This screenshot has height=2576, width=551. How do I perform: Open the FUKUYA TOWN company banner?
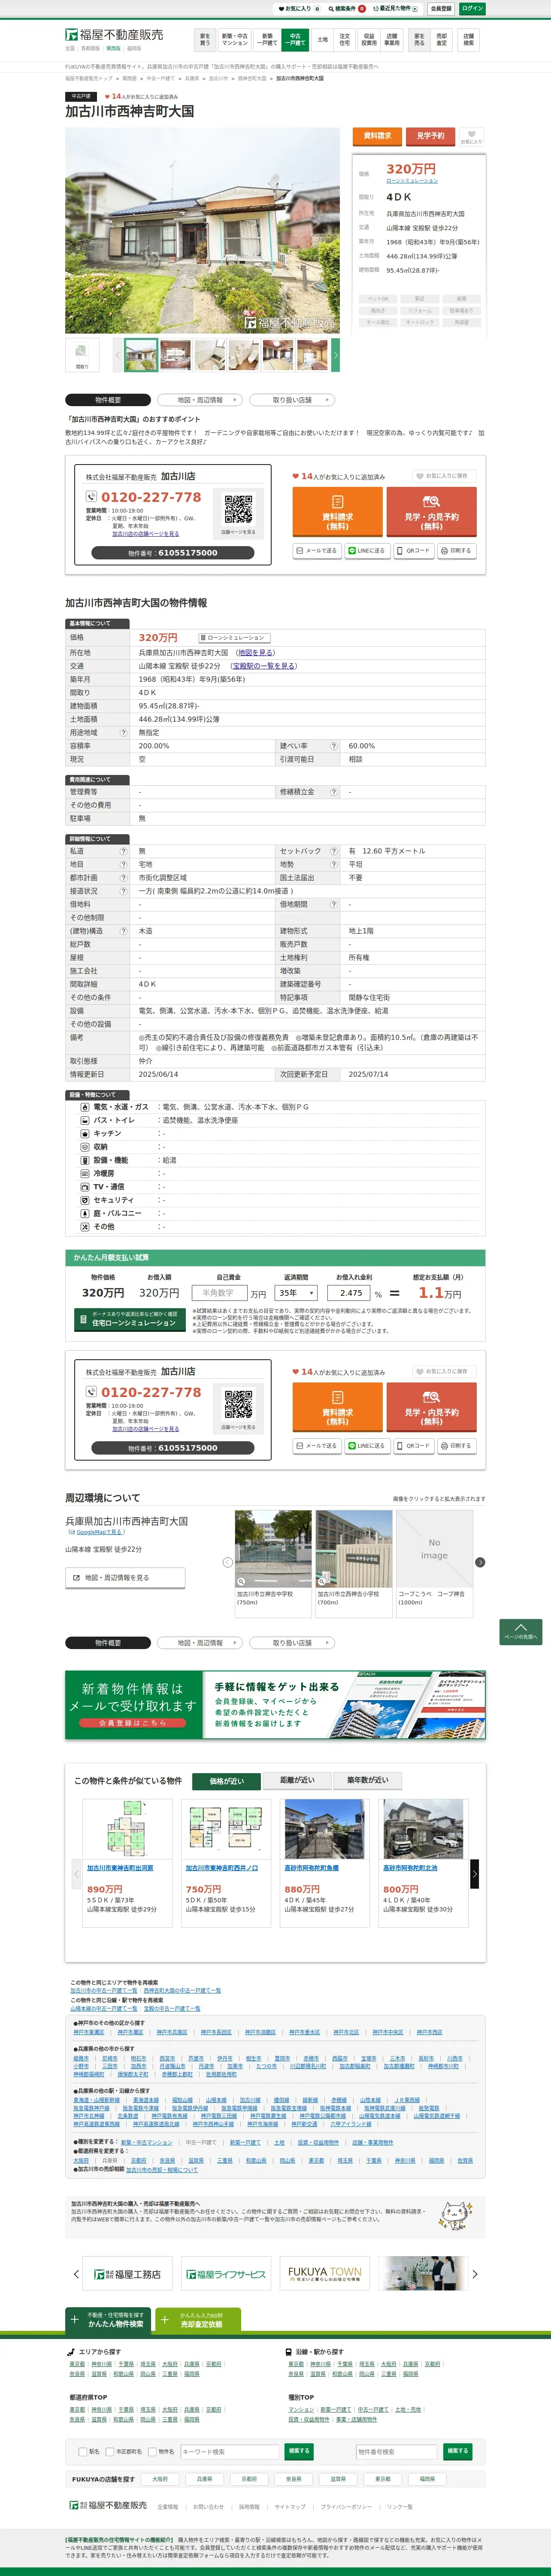pos(325,2274)
